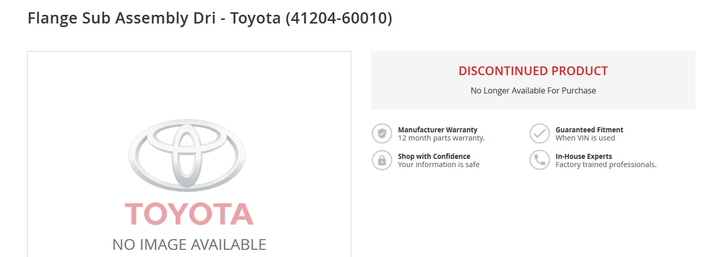Click the DISCONTINUED PRODUCT red heading

click(x=533, y=71)
